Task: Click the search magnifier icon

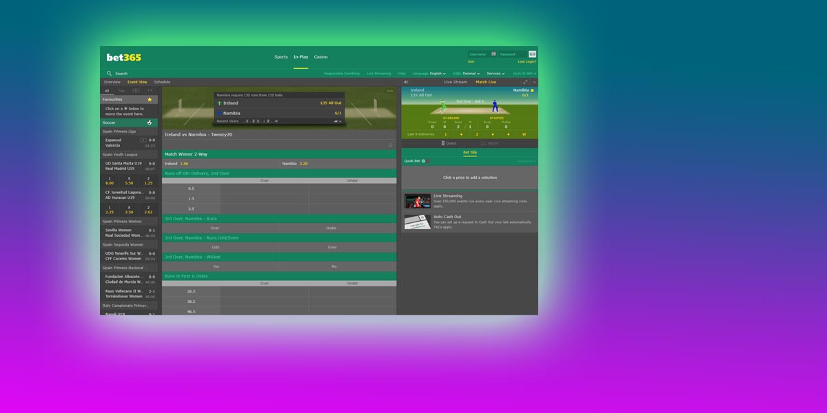Action: pos(109,74)
